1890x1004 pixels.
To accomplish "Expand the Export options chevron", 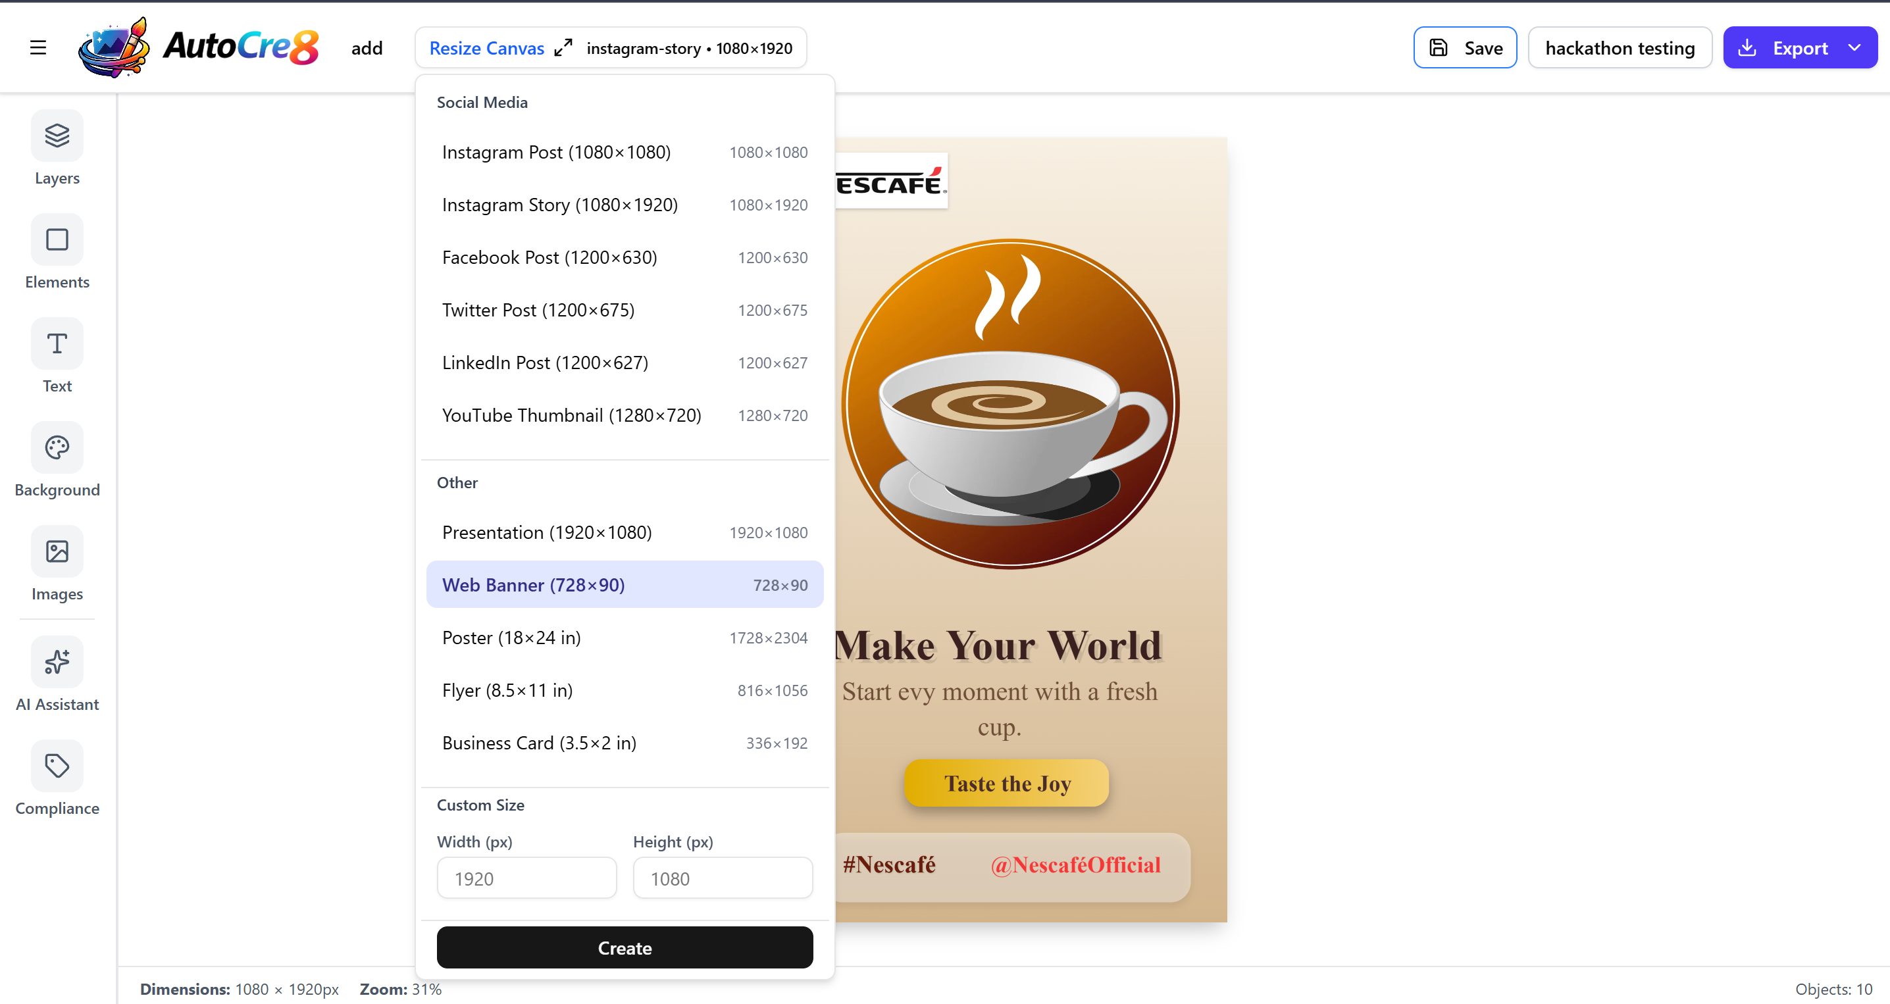I will (x=1854, y=47).
